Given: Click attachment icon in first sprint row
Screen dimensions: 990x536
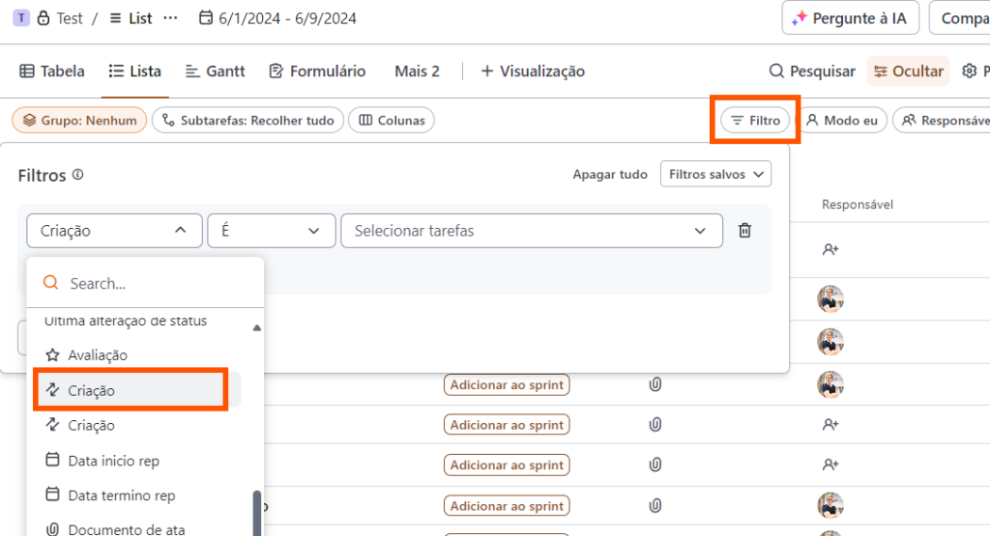Looking at the screenshot, I should [x=655, y=384].
